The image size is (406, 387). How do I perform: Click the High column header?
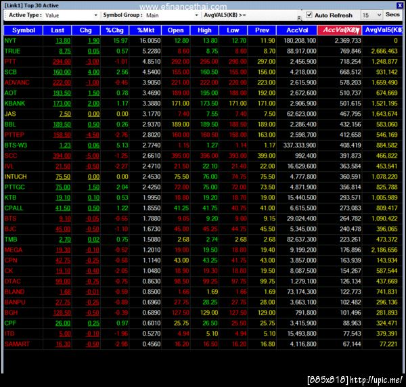coord(204,30)
